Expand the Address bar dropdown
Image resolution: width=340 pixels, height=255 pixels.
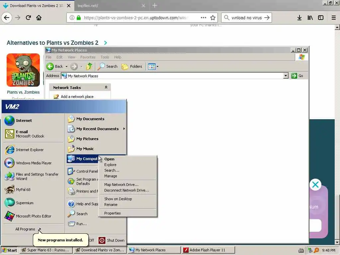click(286, 76)
